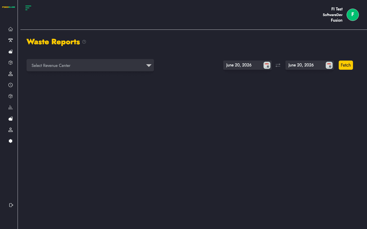The image size is (367, 229).
Task: Click the FoodEase logo
Action: point(9,7)
